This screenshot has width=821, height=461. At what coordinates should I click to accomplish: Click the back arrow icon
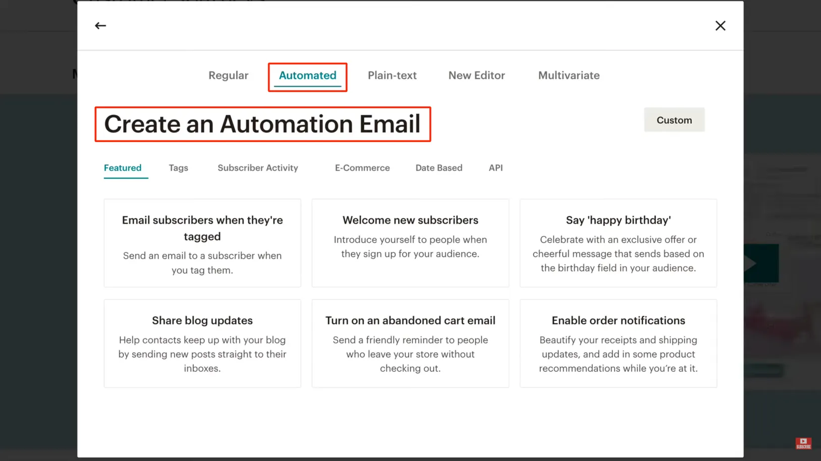(x=100, y=26)
